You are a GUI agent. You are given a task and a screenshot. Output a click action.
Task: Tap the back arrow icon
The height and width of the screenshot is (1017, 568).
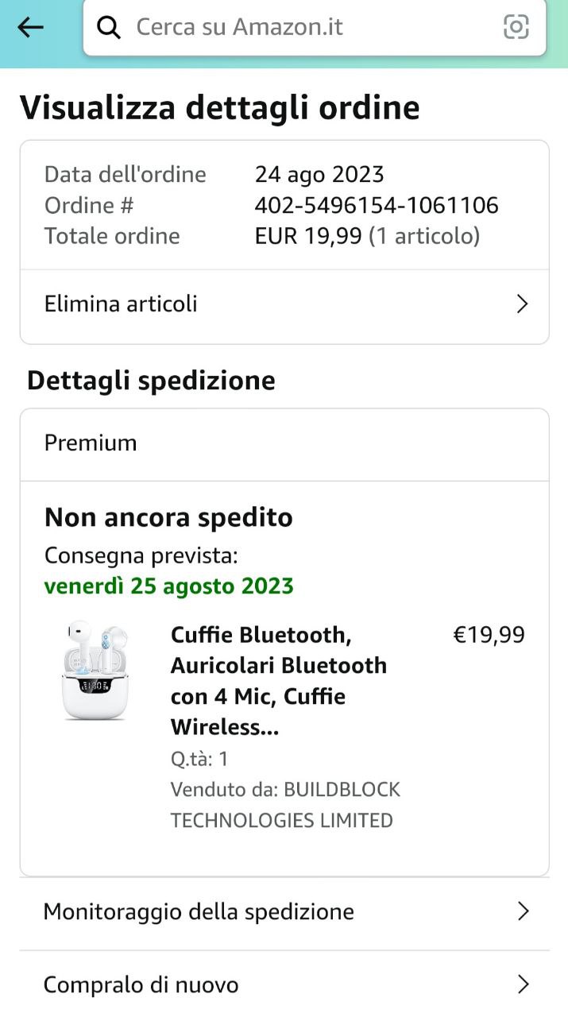pyautogui.click(x=30, y=27)
